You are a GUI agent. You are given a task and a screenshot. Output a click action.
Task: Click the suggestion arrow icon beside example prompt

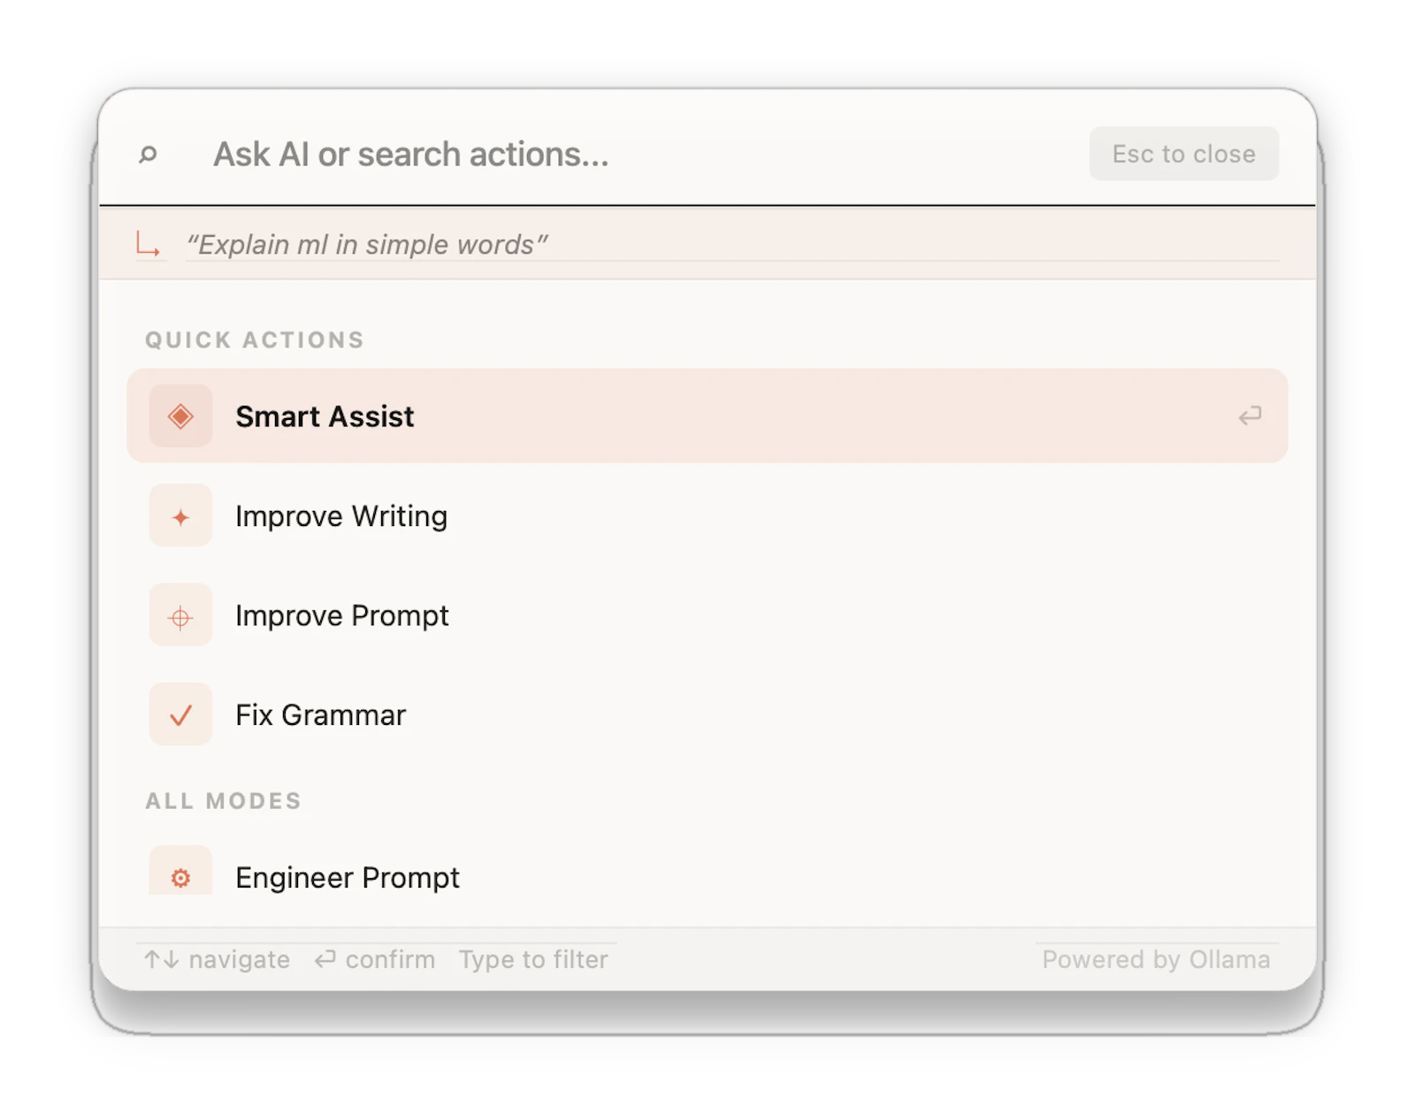148,244
